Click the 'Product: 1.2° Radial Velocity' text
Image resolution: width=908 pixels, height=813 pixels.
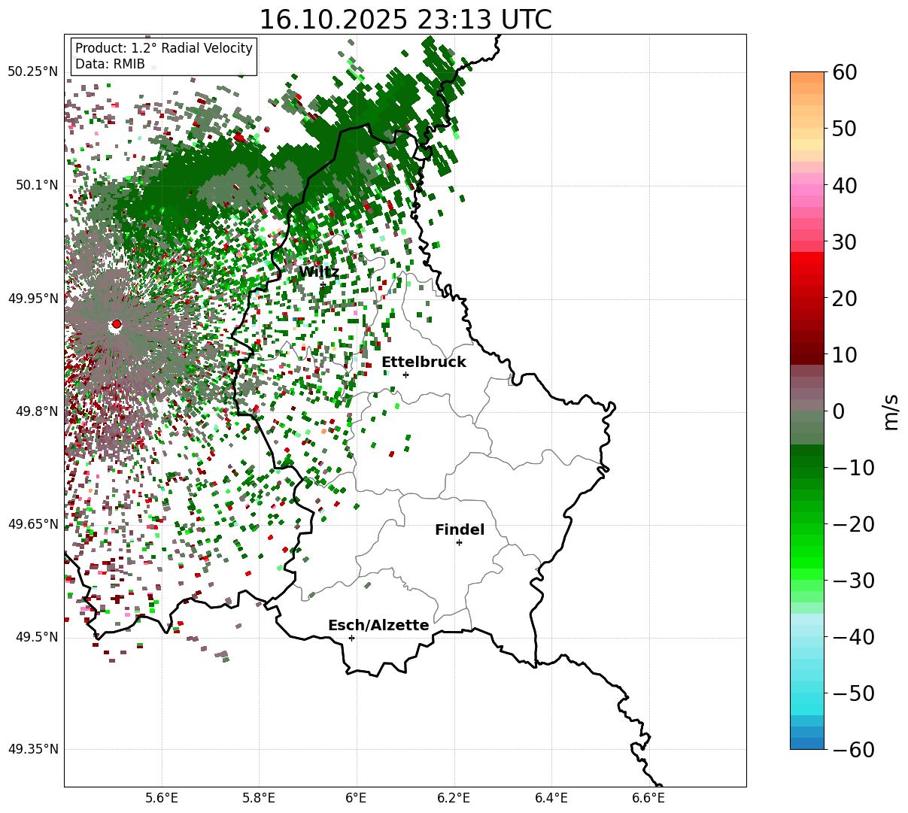(164, 48)
